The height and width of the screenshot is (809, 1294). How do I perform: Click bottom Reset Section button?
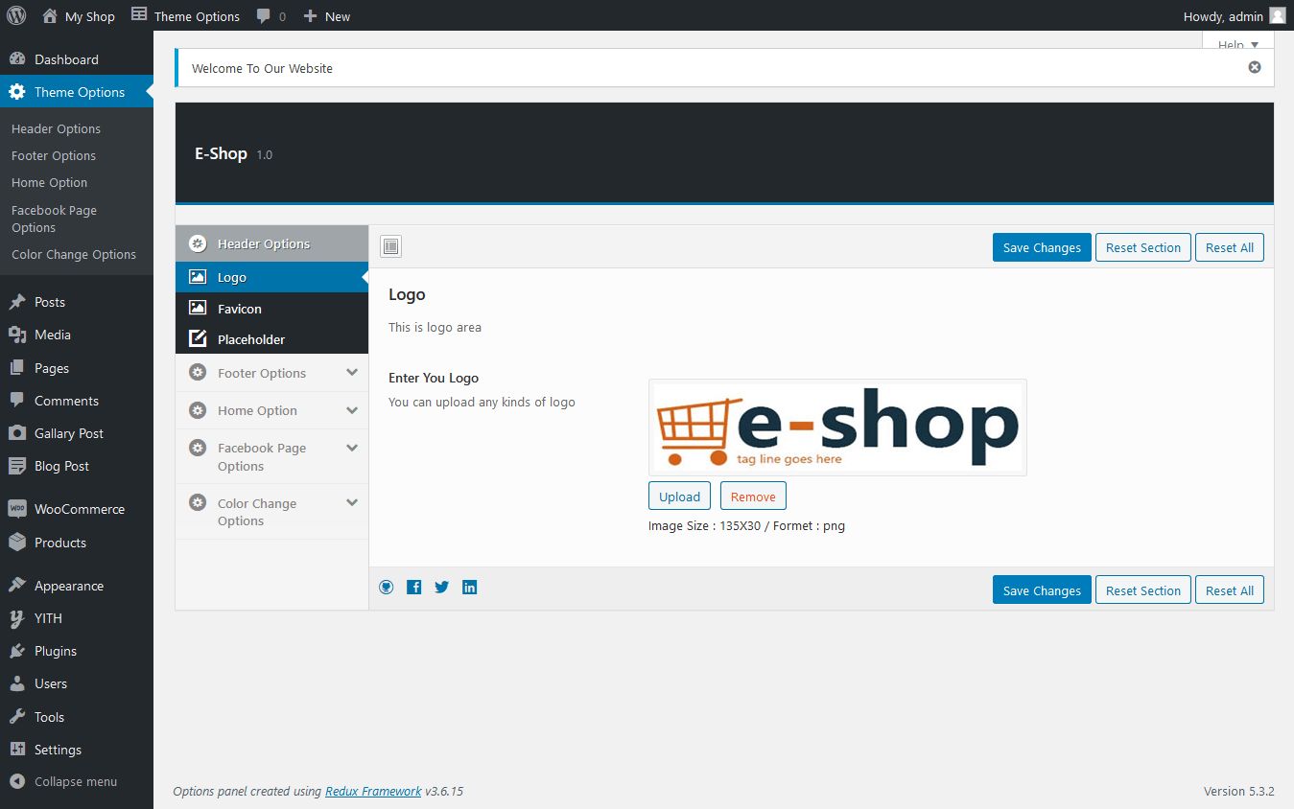pos(1143,590)
